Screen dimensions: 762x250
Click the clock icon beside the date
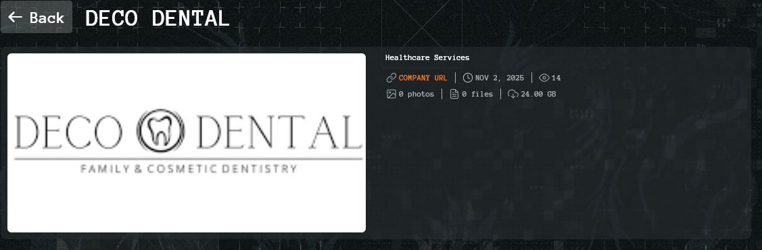468,78
